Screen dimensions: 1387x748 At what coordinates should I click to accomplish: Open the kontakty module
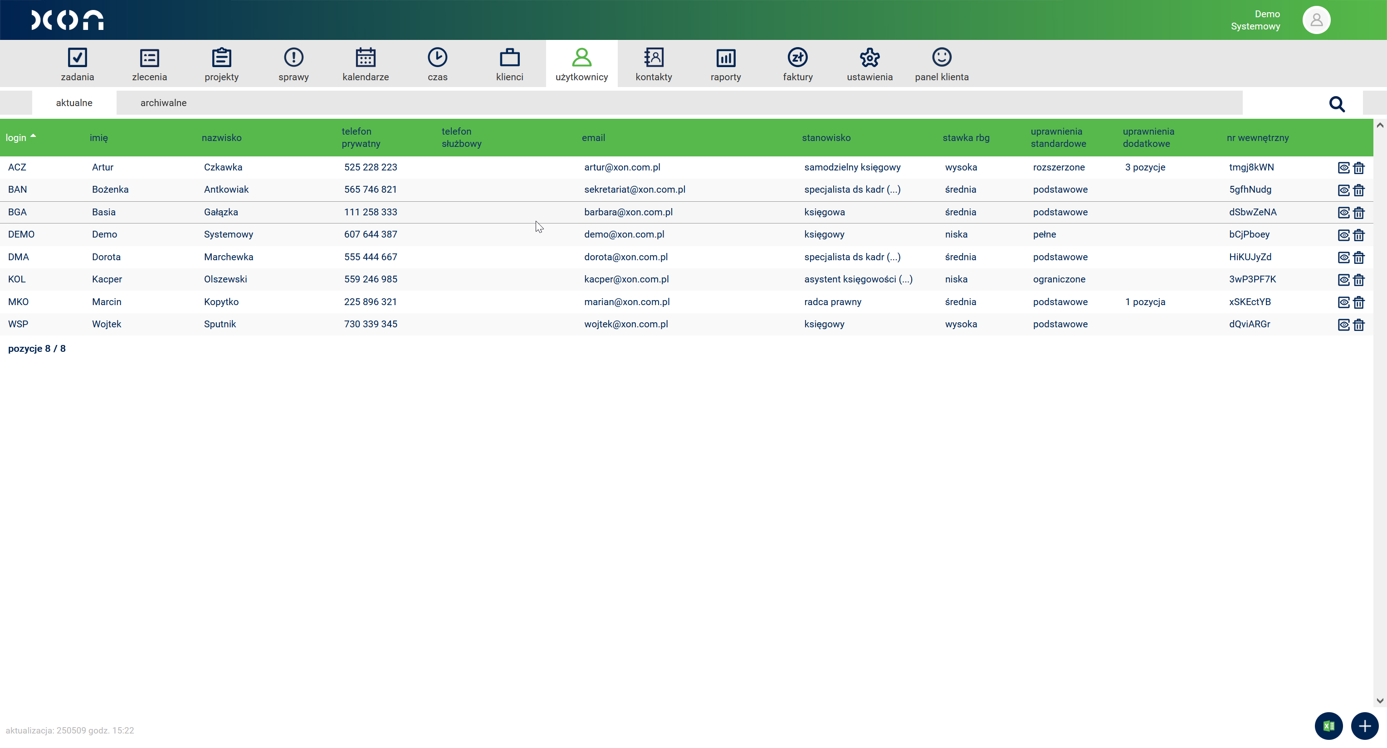(654, 64)
